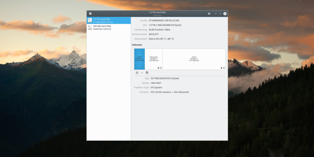Delete selected partition using minus button
314x157 pixels.
click(x=142, y=73)
